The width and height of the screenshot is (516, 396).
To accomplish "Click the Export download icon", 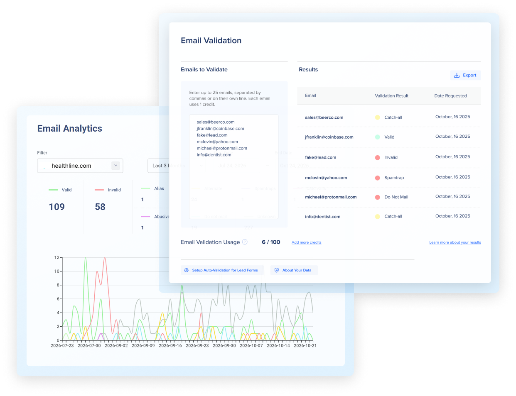I will [457, 75].
